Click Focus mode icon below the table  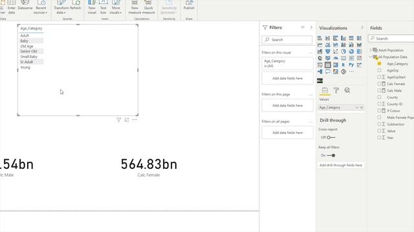(x=127, y=120)
